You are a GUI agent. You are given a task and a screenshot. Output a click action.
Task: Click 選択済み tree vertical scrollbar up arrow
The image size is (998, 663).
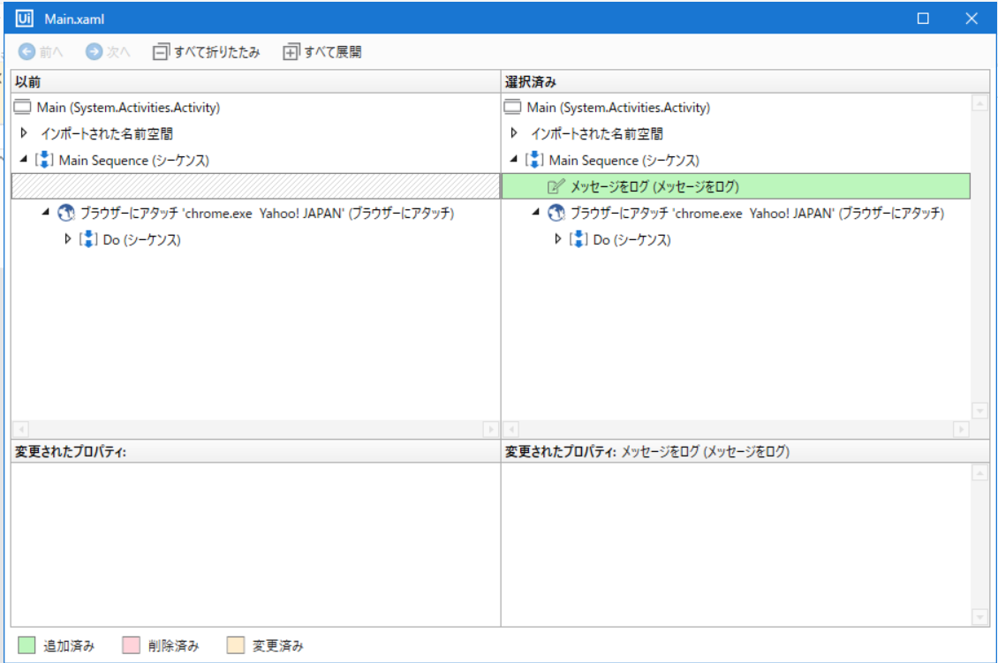coord(980,103)
